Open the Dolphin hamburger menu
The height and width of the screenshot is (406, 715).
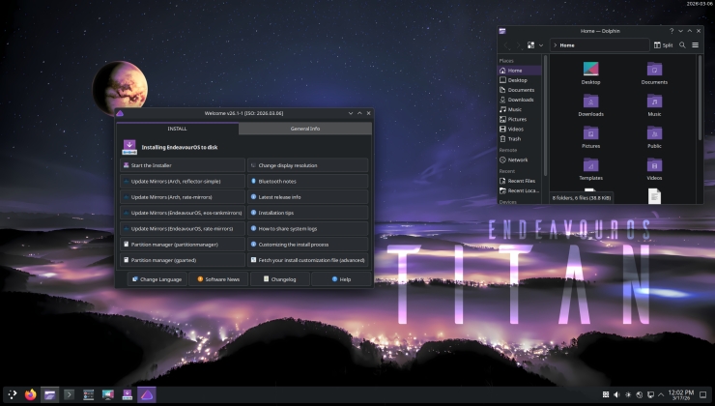[695, 44]
